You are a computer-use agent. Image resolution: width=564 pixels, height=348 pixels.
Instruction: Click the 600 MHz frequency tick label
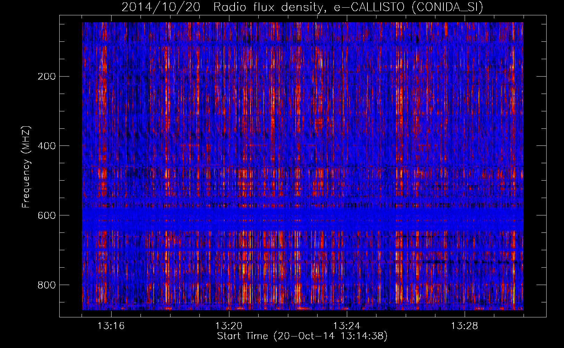coord(47,215)
